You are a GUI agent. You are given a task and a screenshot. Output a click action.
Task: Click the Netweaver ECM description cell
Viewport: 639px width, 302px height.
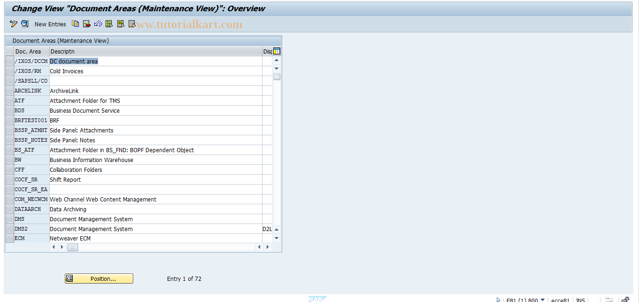[x=156, y=238]
